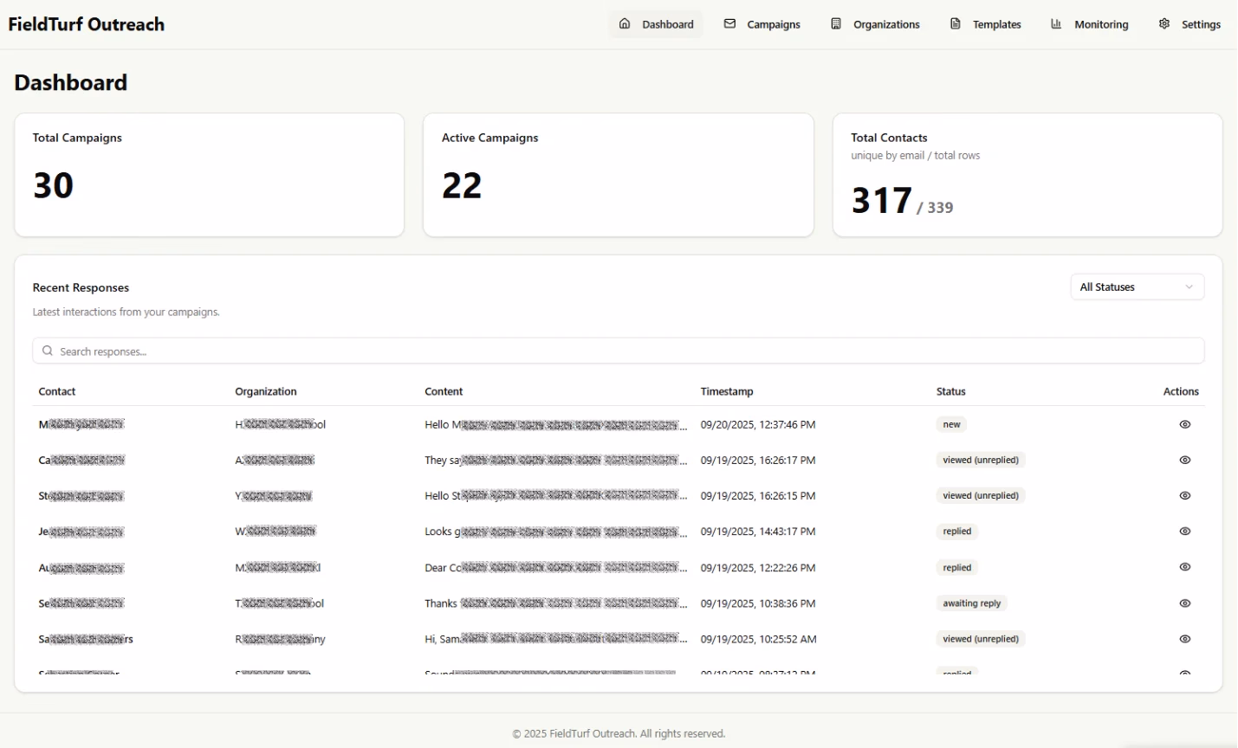Click the Organization column header
The height and width of the screenshot is (748, 1238).
266,391
